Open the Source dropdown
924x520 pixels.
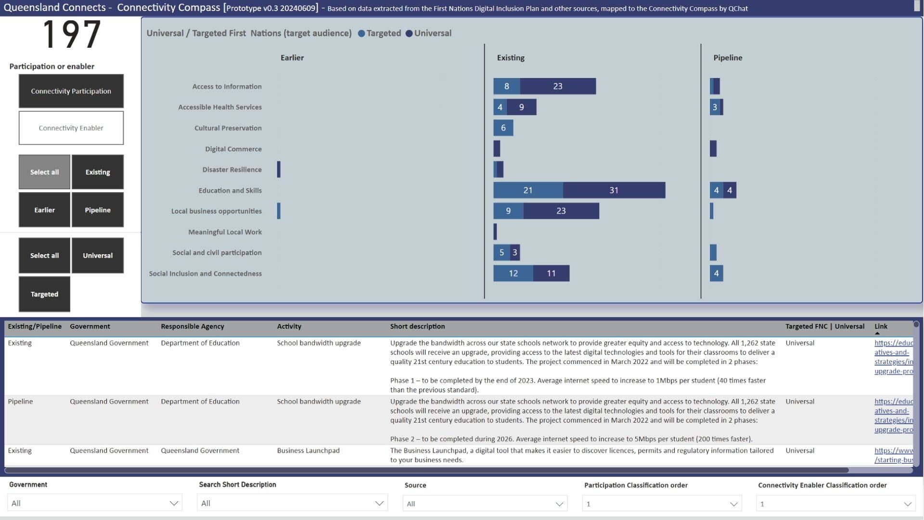pyautogui.click(x=485, y=504)
